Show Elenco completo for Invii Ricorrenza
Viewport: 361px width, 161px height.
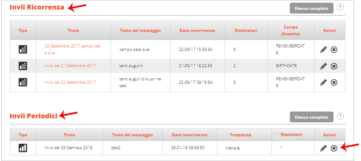[312, 8]
